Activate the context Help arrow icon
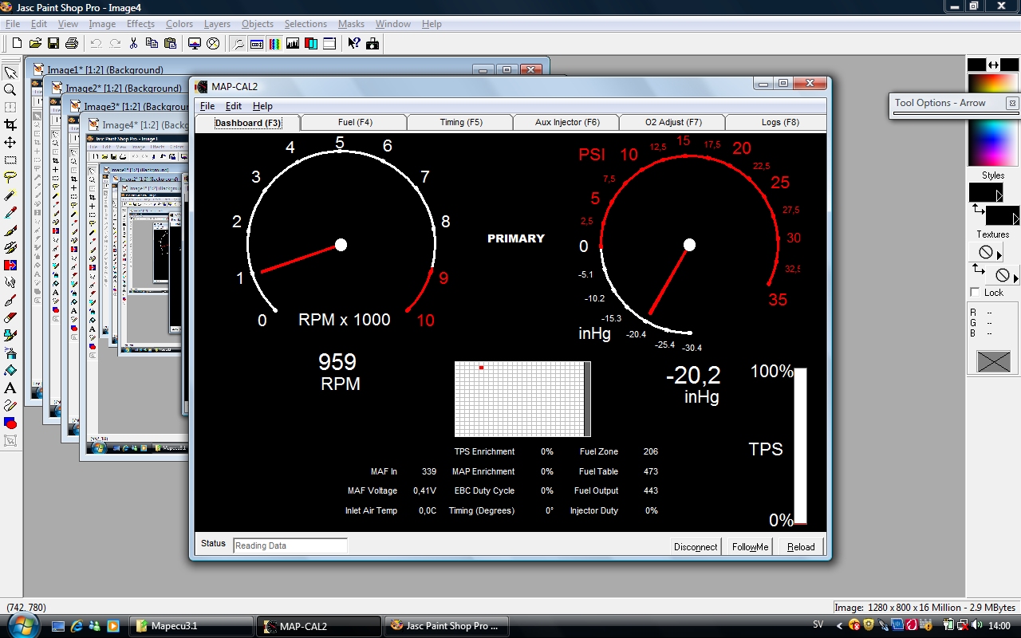This screenshot has width=1021, height=638. click(354, 43)
